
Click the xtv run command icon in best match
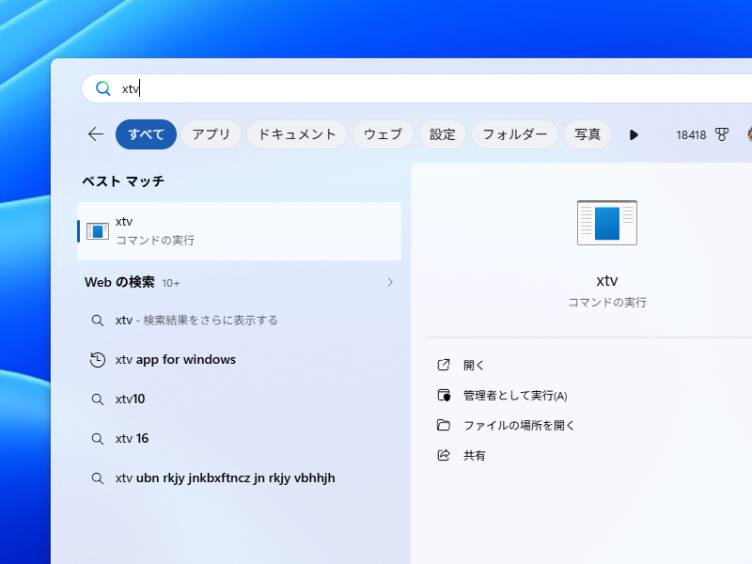[98, 231]
